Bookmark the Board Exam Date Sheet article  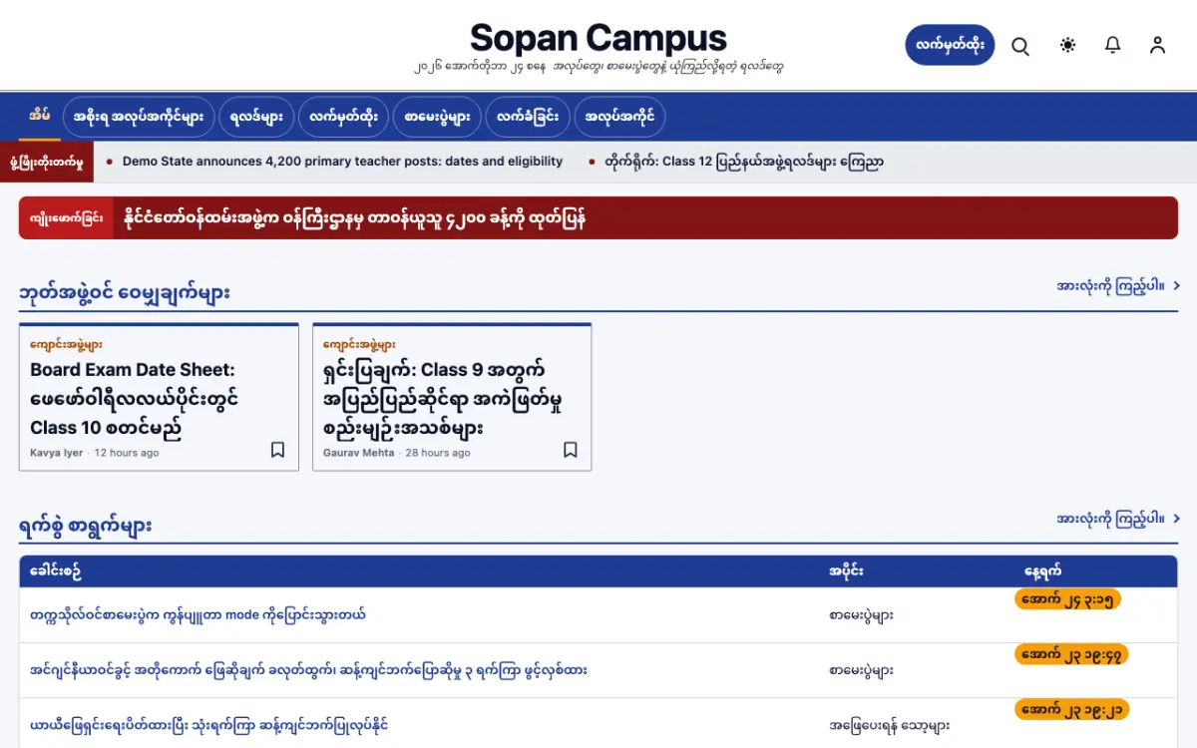click(277, 450)
